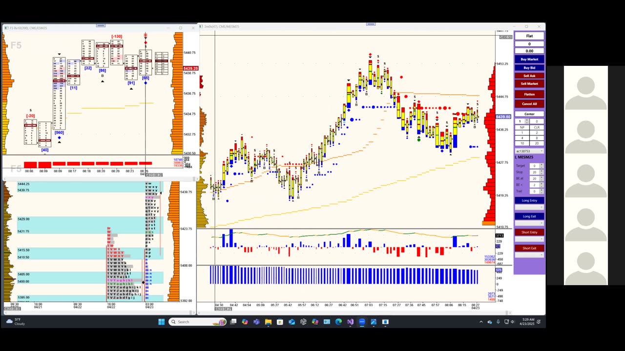Screen dimensions: 625x351
Task: Open dropdown below Short Entry
Action: point(529,239)
